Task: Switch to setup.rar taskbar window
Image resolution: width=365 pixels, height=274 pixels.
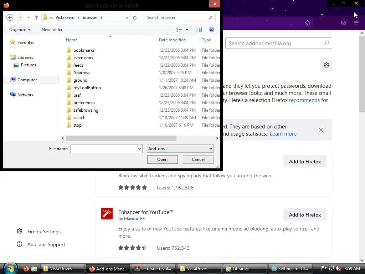Action: (x=154, y=269)
